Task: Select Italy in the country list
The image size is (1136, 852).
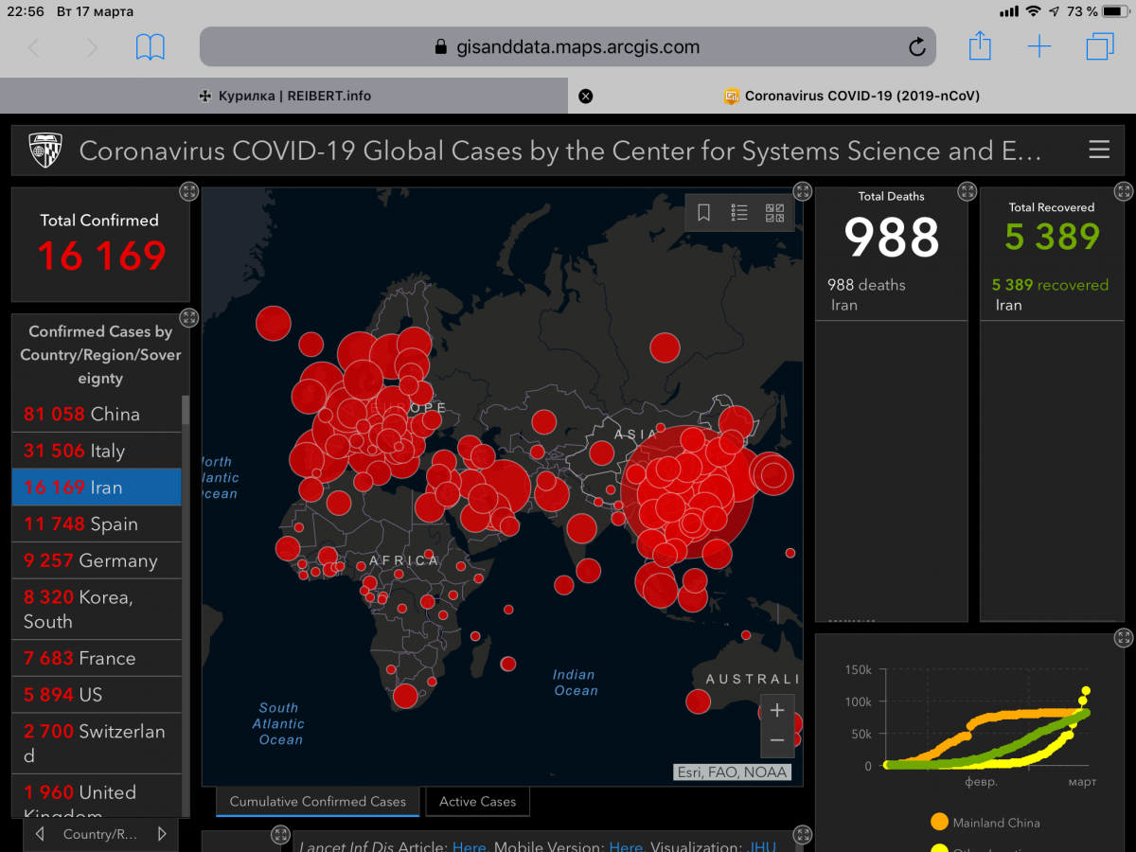Action: click(x=97, y=452)
